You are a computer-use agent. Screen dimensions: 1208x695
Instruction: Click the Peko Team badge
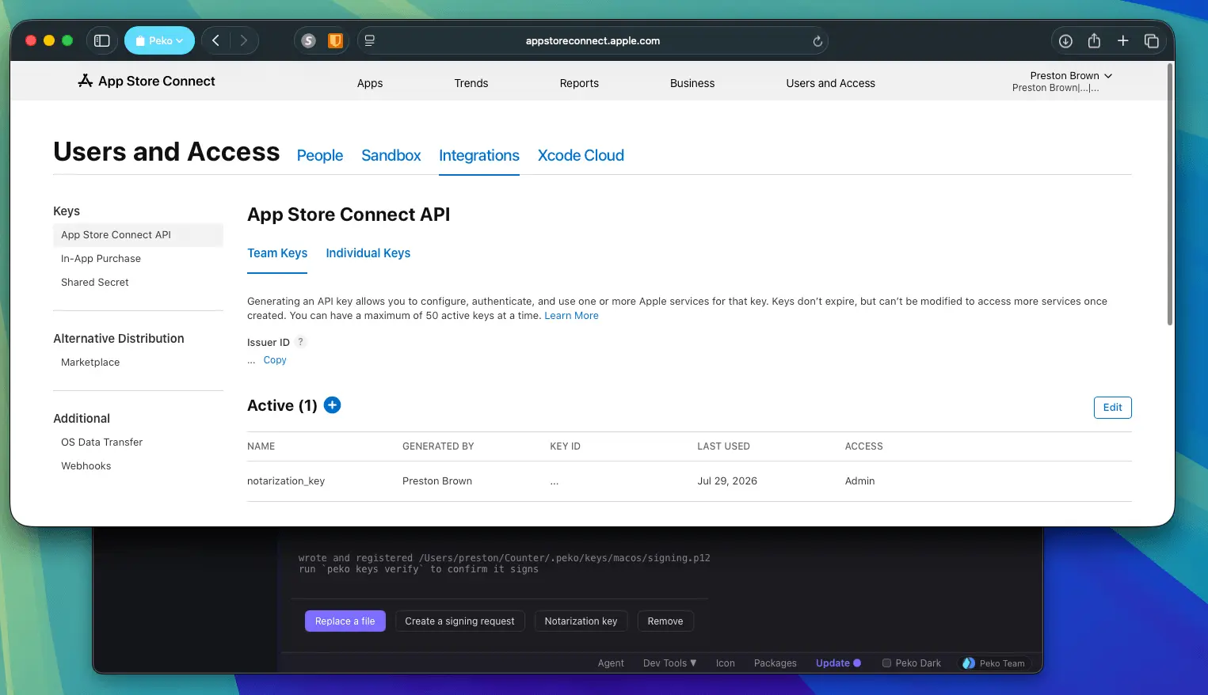tap(993, 663)
